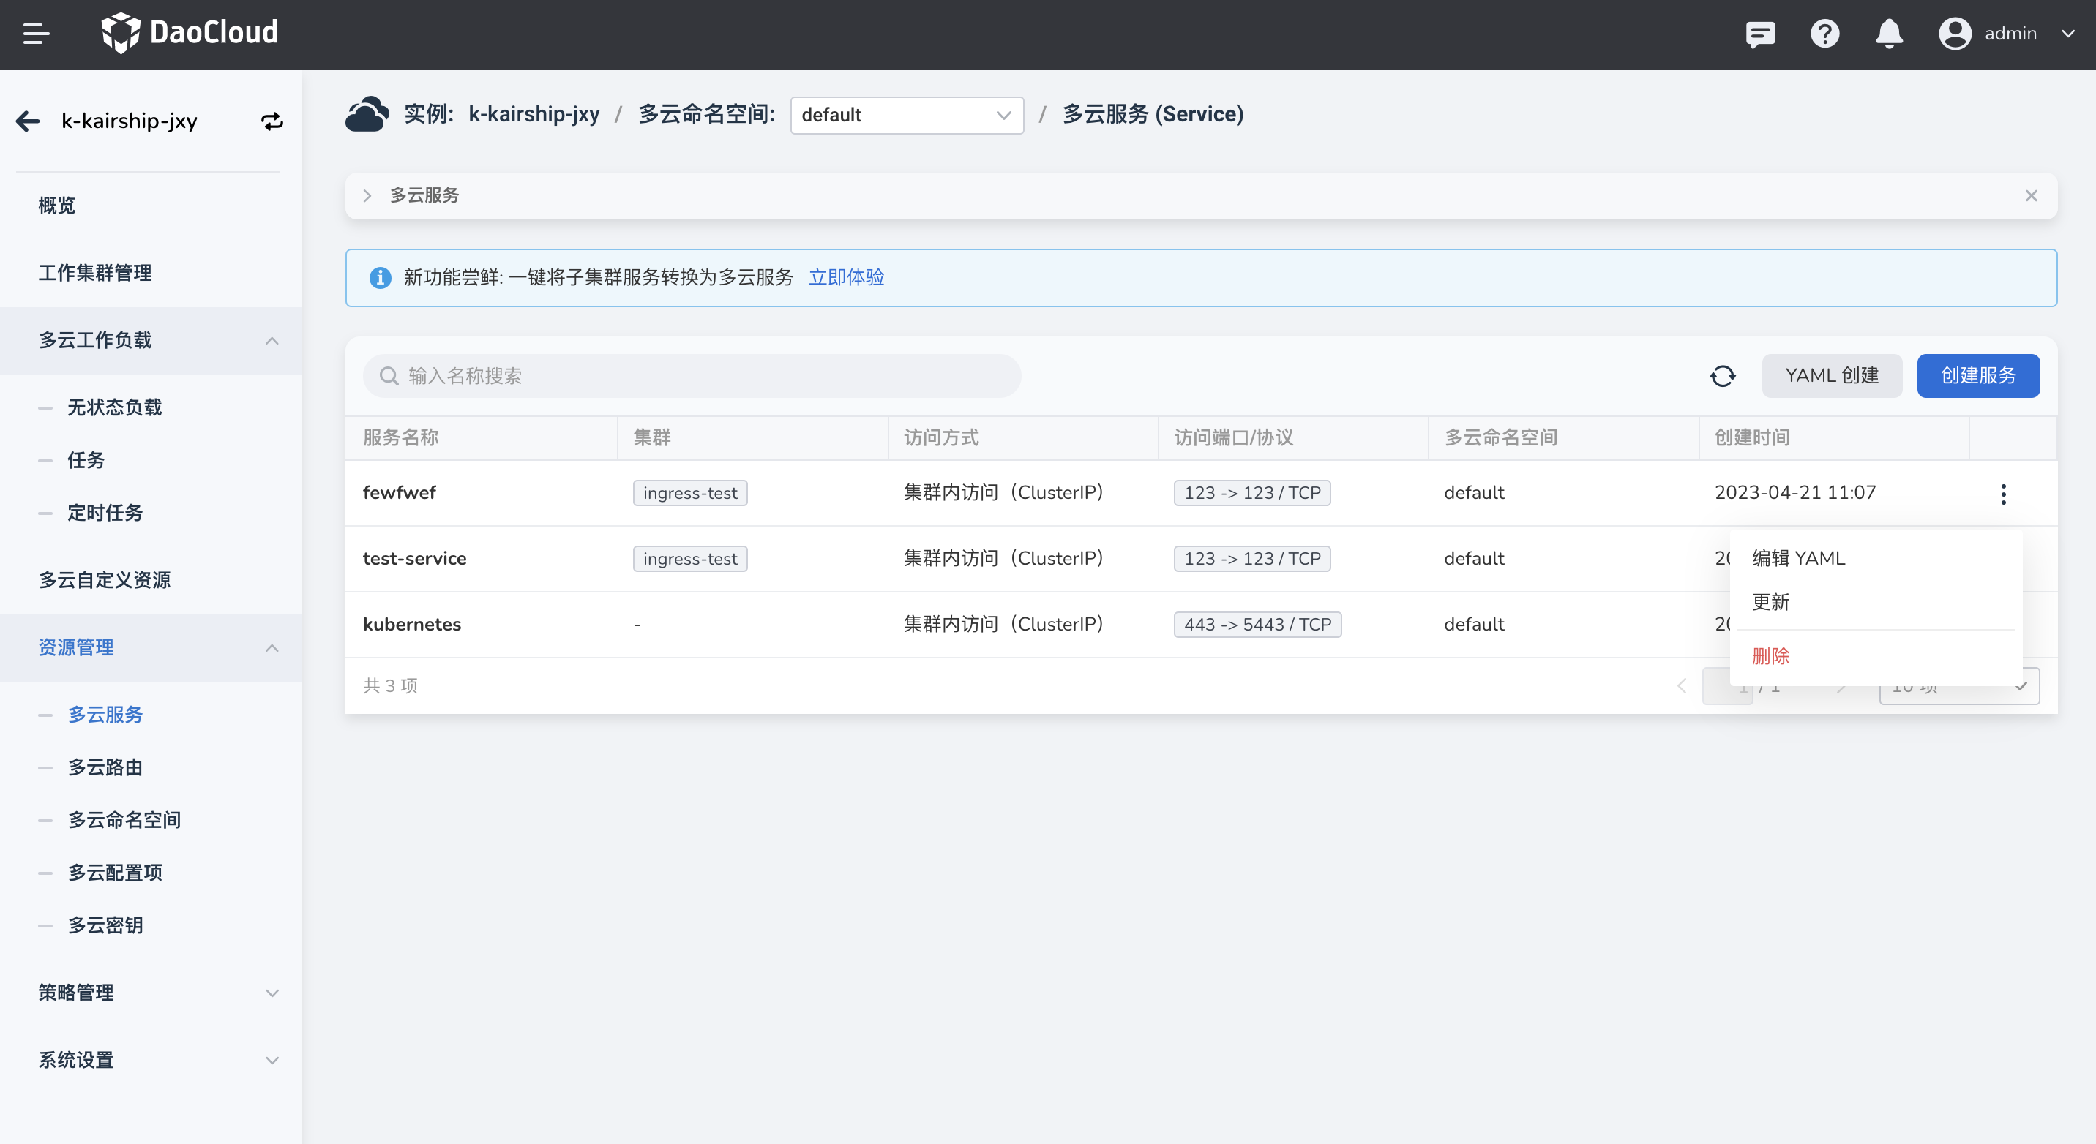Viewport: 2096px width, 1144px height.
Task: Collapse the 资源管理 section
Action: [x=272, y=648]
